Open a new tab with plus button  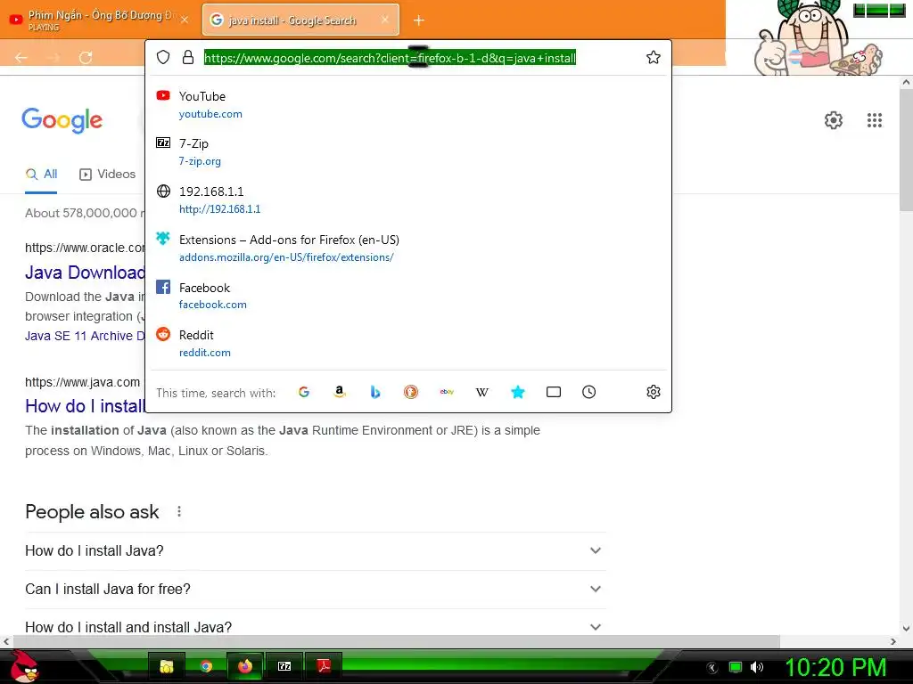[419, 20]
